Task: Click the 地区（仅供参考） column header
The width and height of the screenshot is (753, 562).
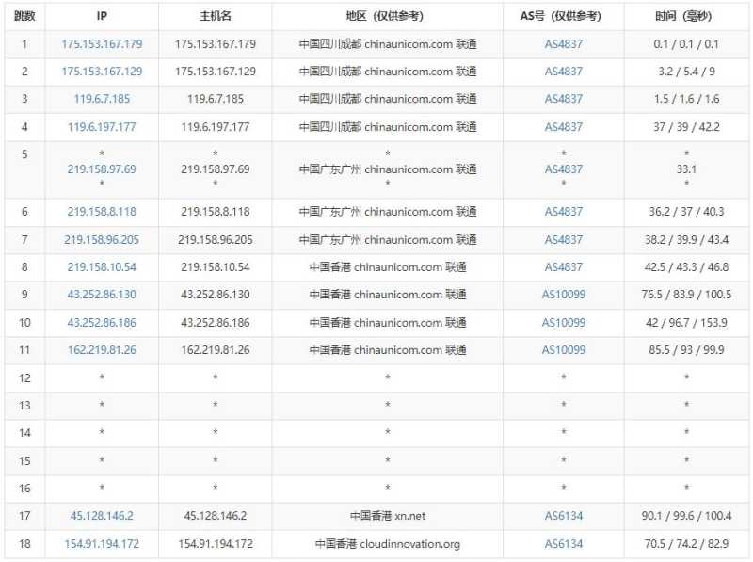Action: [387, 16]
